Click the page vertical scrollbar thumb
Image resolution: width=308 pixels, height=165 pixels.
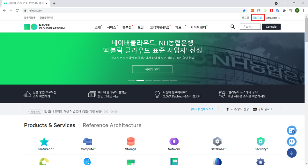[306, 29]
